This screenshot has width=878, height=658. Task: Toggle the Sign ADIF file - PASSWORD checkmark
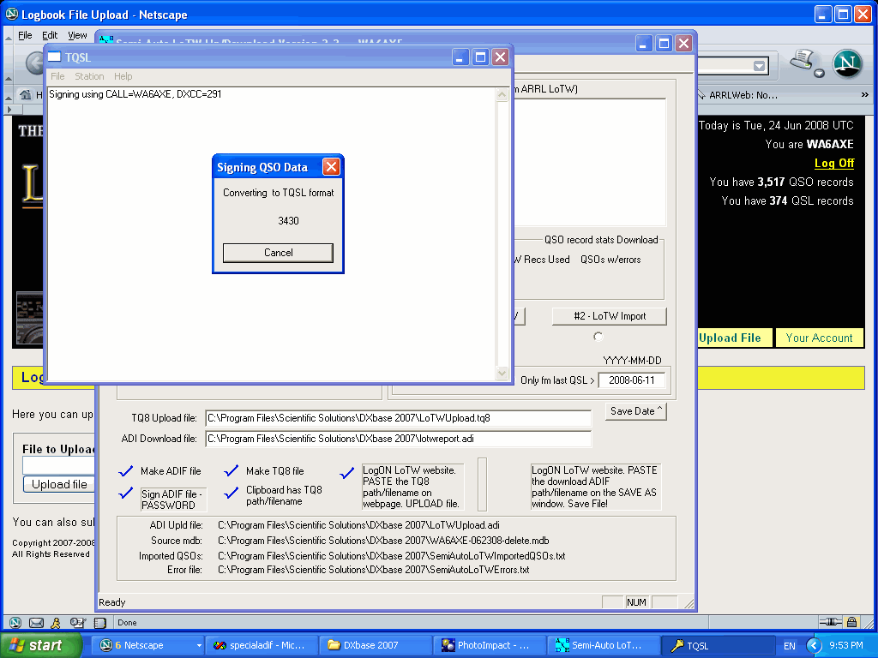point(126,493)
